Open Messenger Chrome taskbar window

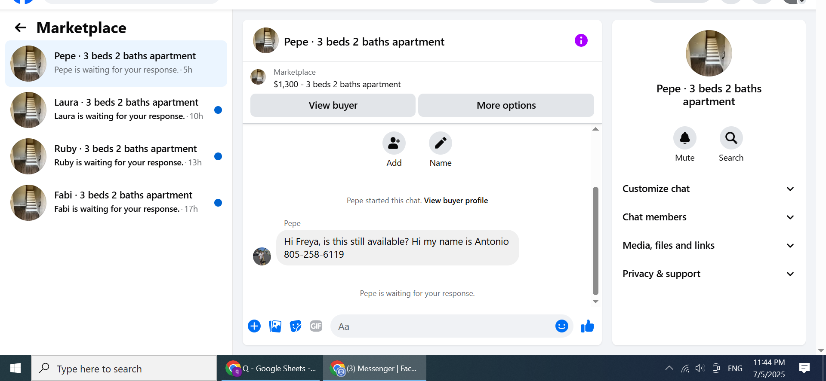(x=374, y=368)
